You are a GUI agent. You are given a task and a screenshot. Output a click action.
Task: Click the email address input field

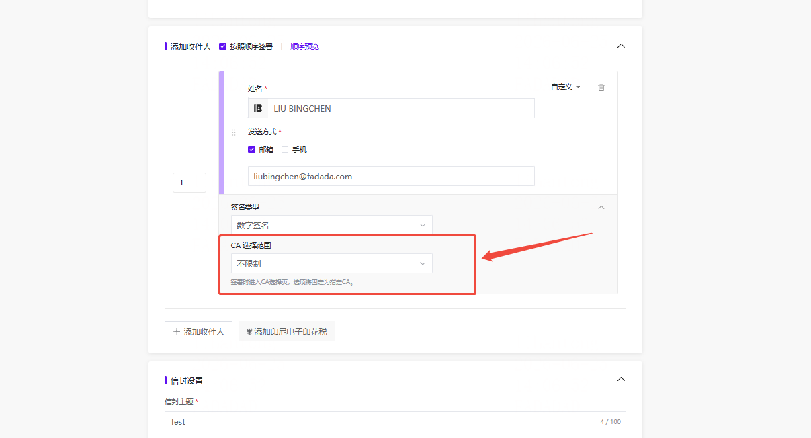point(391,176)
